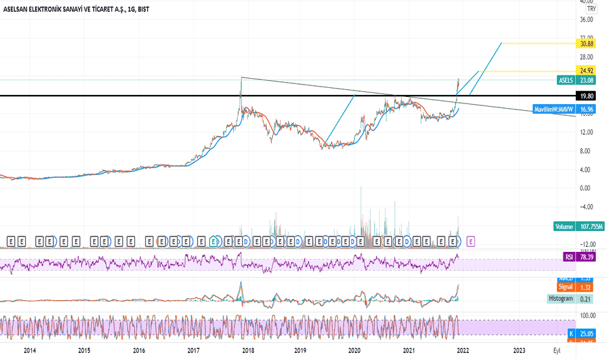The height and width of the screenshot is (358, 607).
Task: Click the 100.00 stochastic scale value
Action: (588, 316)
